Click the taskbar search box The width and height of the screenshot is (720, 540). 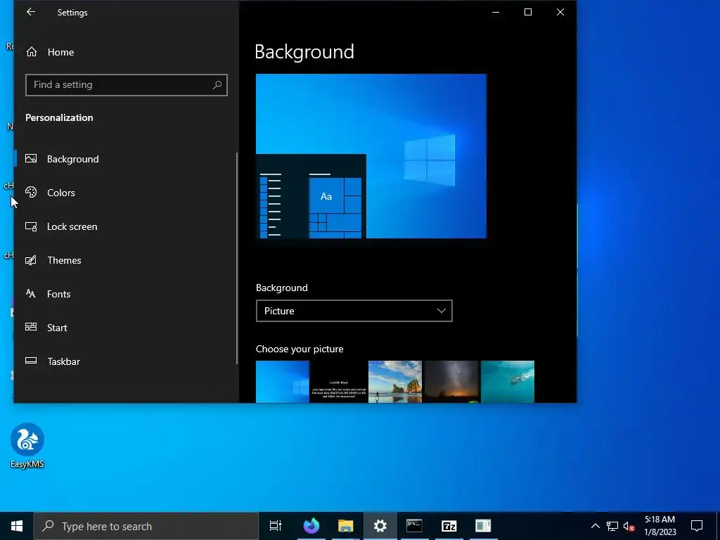[146, 526]
